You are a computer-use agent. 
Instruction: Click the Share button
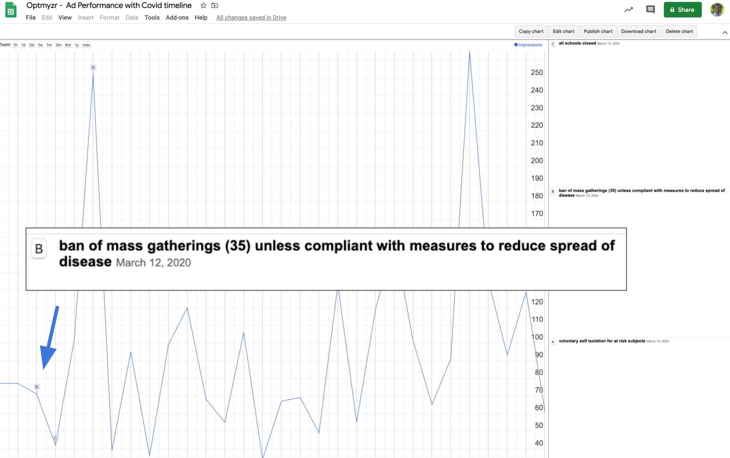[682, 10]
